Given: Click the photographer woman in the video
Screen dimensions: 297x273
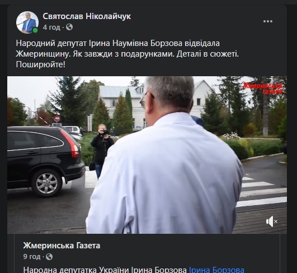Looking at the screenshot, I should click(x=102, y=151).
